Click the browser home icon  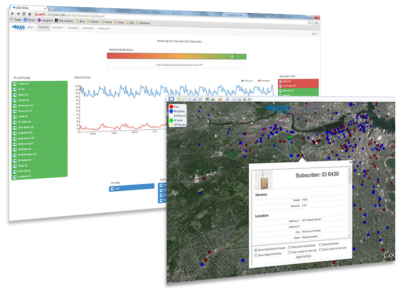pyautogui.click(x=30, y=15)
